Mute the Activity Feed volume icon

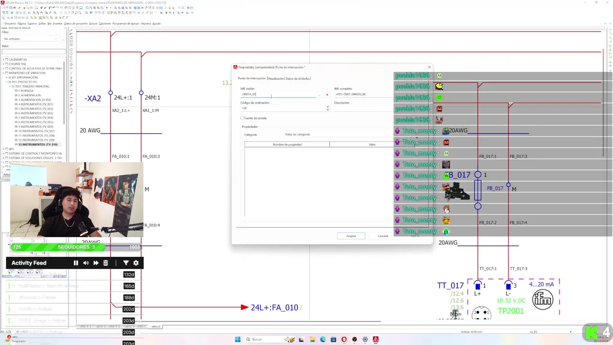tap(86, 263)
